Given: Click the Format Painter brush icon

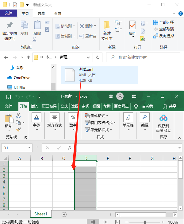Looking at the screenshot, I should 18,130.
